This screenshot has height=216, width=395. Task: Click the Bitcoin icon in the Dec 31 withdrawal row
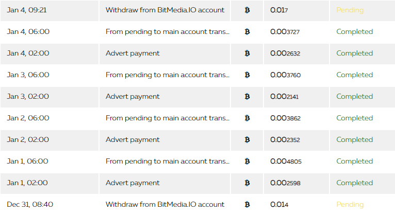247,205
